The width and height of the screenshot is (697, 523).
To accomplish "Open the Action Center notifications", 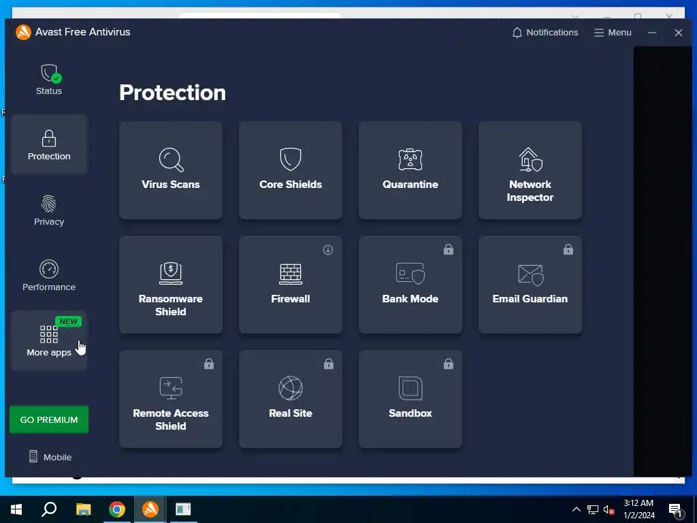I will (675, 510).
